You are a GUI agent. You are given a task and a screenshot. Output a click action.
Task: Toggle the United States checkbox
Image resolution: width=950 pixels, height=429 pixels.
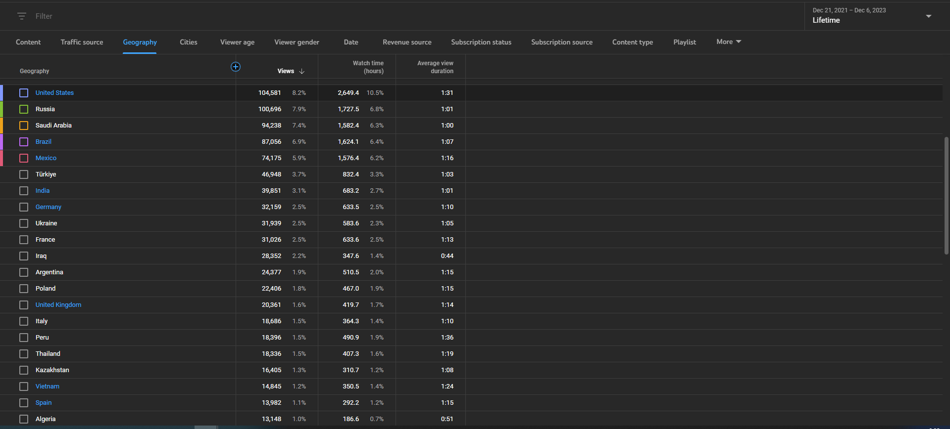click(x=24, y=93)
